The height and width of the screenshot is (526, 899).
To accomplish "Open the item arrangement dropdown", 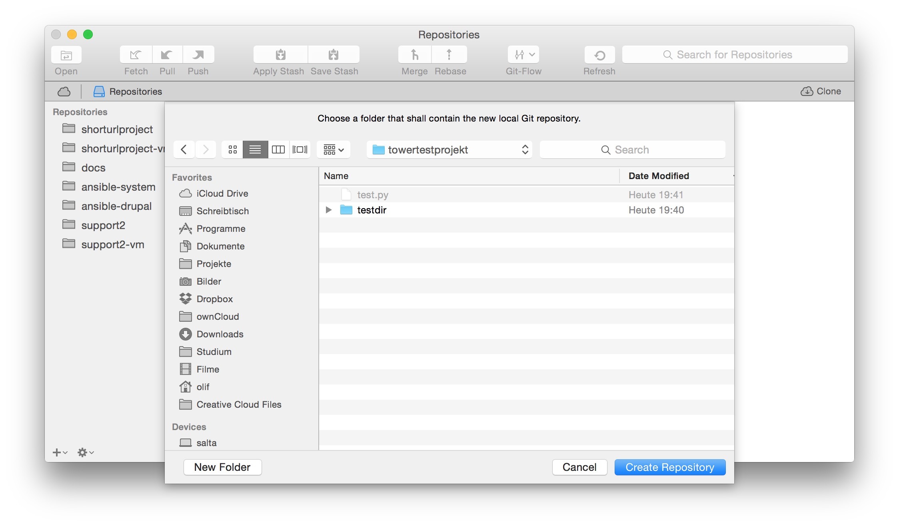I will (333, 150).
